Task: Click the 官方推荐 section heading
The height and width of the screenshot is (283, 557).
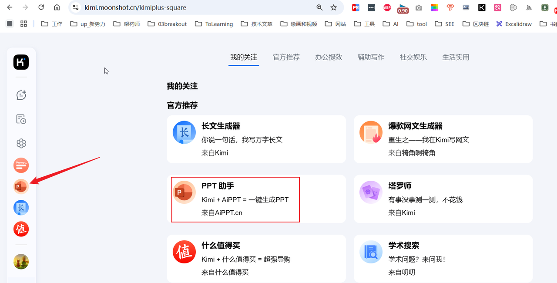Action: click(x=182, y=105)
